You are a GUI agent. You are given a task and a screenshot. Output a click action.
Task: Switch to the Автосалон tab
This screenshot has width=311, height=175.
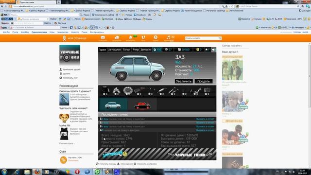pyautogui.click(x=115, y=50)
